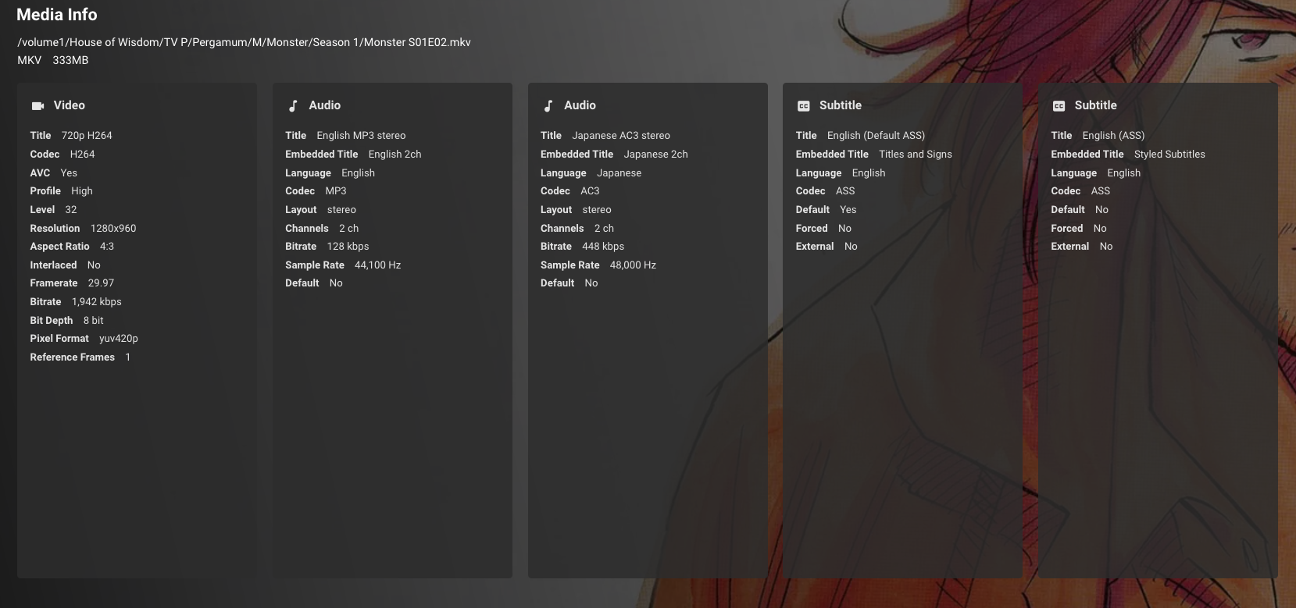This screenshot has width=1296, height=608.
Task: Click the music note icon for English audio
Action: [293, 106]
